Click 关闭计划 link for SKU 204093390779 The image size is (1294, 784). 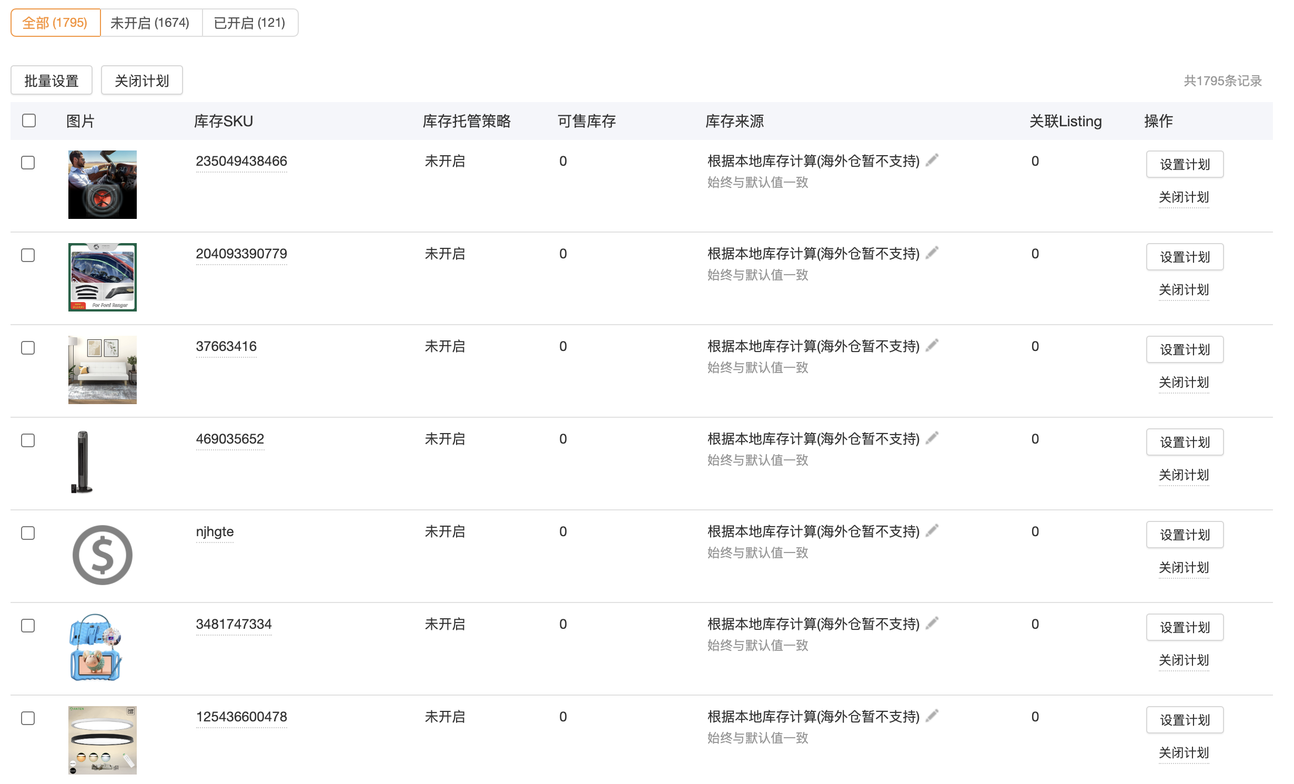pos(1184,289)
